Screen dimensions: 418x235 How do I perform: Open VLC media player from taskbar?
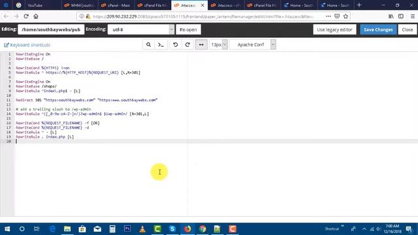pos(142,229)
